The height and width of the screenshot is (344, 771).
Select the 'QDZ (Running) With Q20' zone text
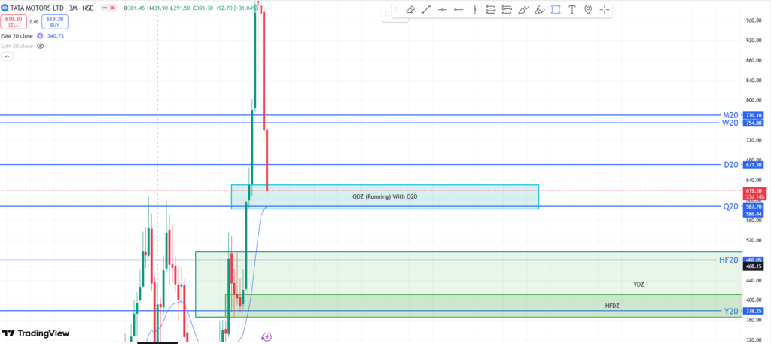tap(385, 196)
